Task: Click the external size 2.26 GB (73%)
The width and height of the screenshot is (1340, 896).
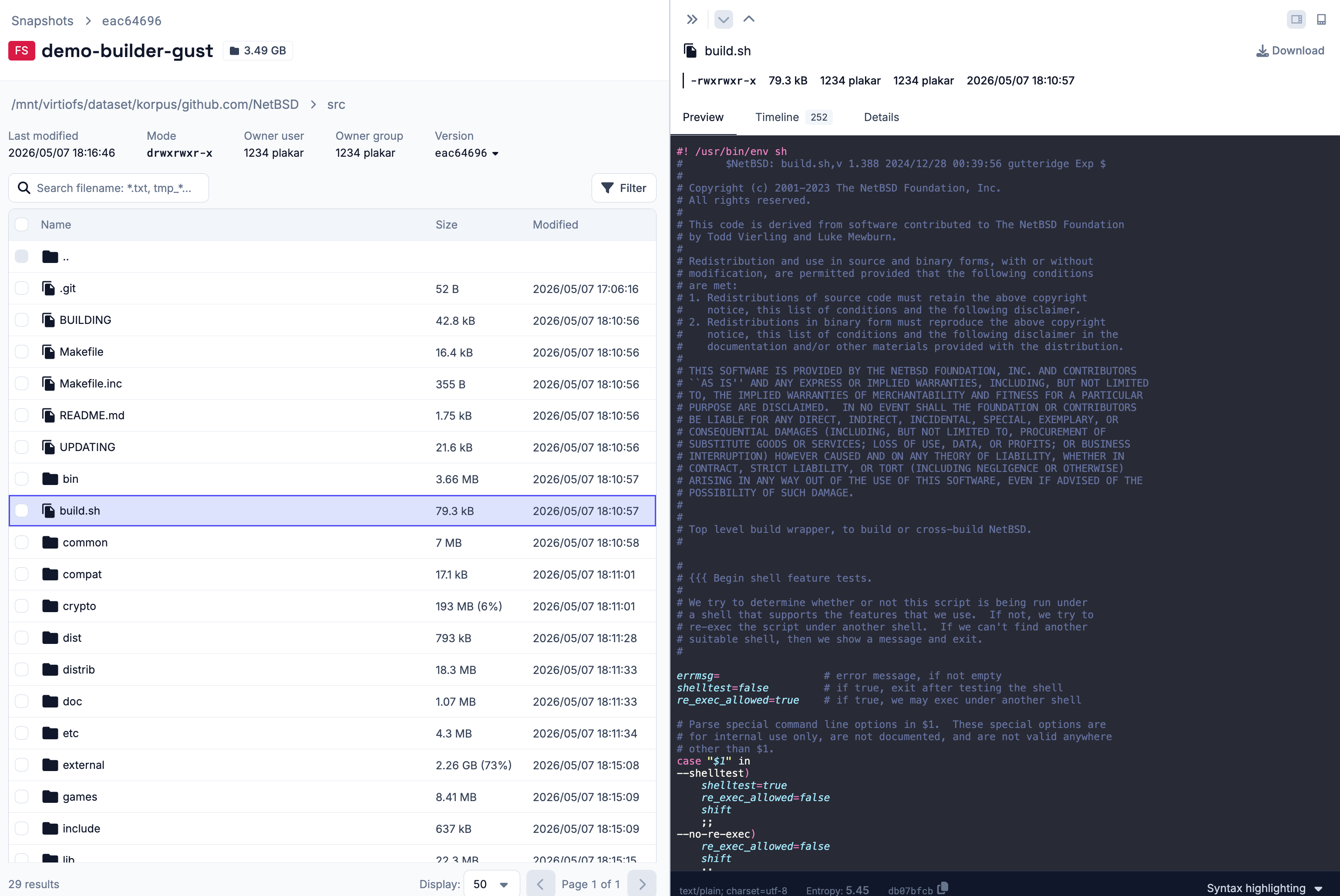Action: (474, 765)
